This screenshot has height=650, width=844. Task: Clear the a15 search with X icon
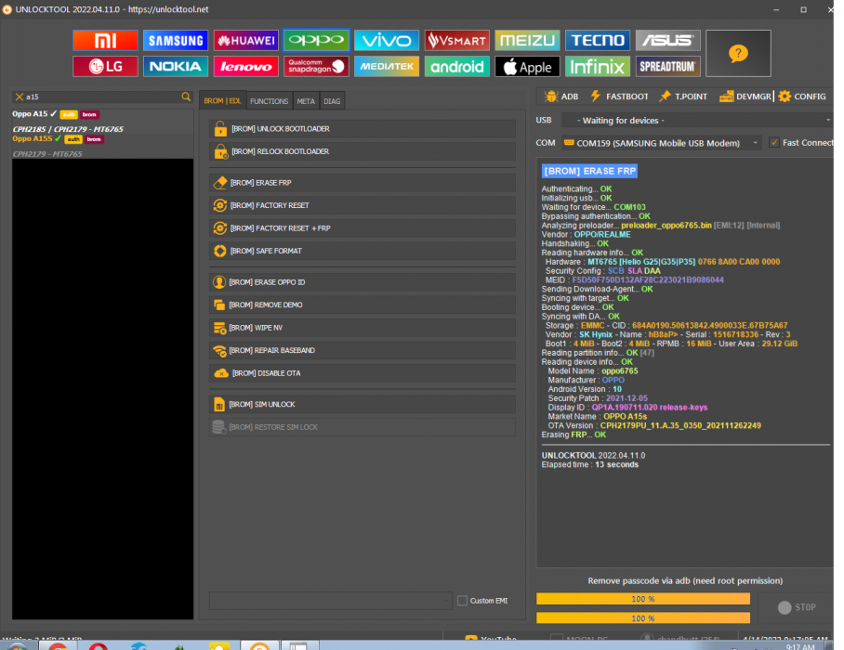[x=20, y=97]
